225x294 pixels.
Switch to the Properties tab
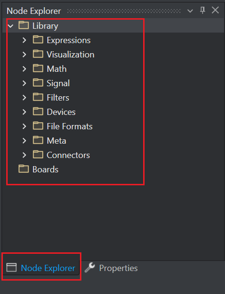click(111, 268)
